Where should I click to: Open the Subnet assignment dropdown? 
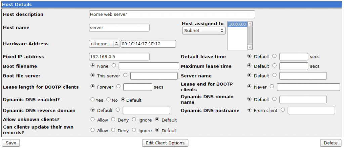[204, 31]
